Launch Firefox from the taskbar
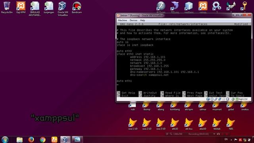The width and height of the screenshot is (254, 143). (x=31, y=139)
